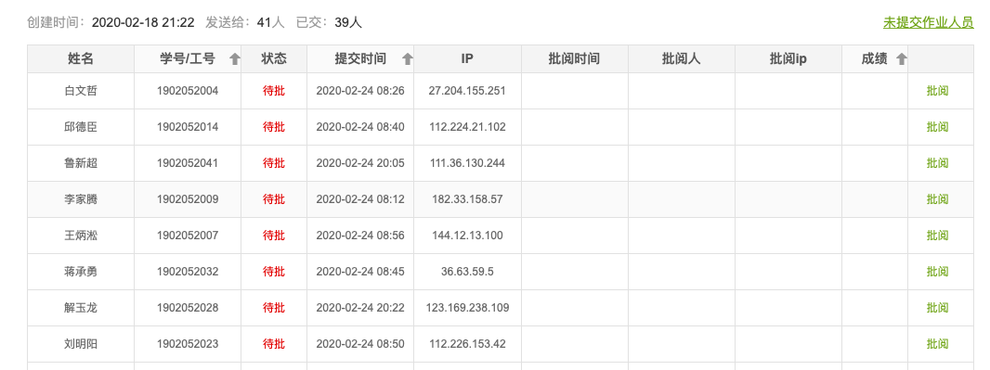Click the 批阅时间 column header
The width and height of the screenshot is (990, 370).
click(x=574, y=59)
